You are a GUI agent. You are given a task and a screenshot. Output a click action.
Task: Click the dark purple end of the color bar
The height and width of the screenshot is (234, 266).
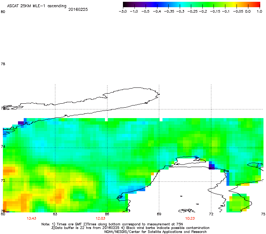tap(127, 5)
